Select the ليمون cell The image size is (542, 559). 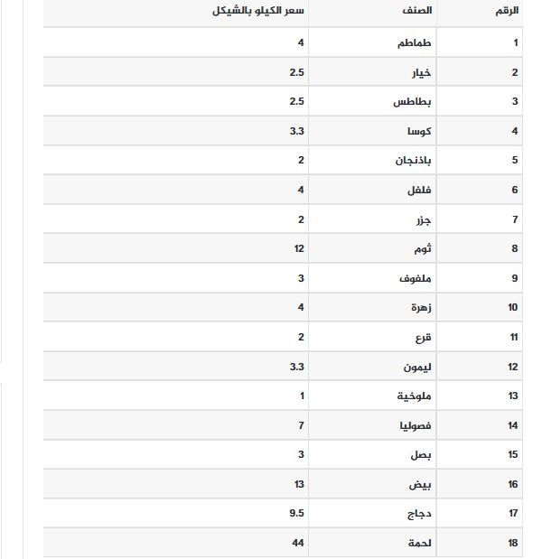pyautogui.click(x=417, y=367)
